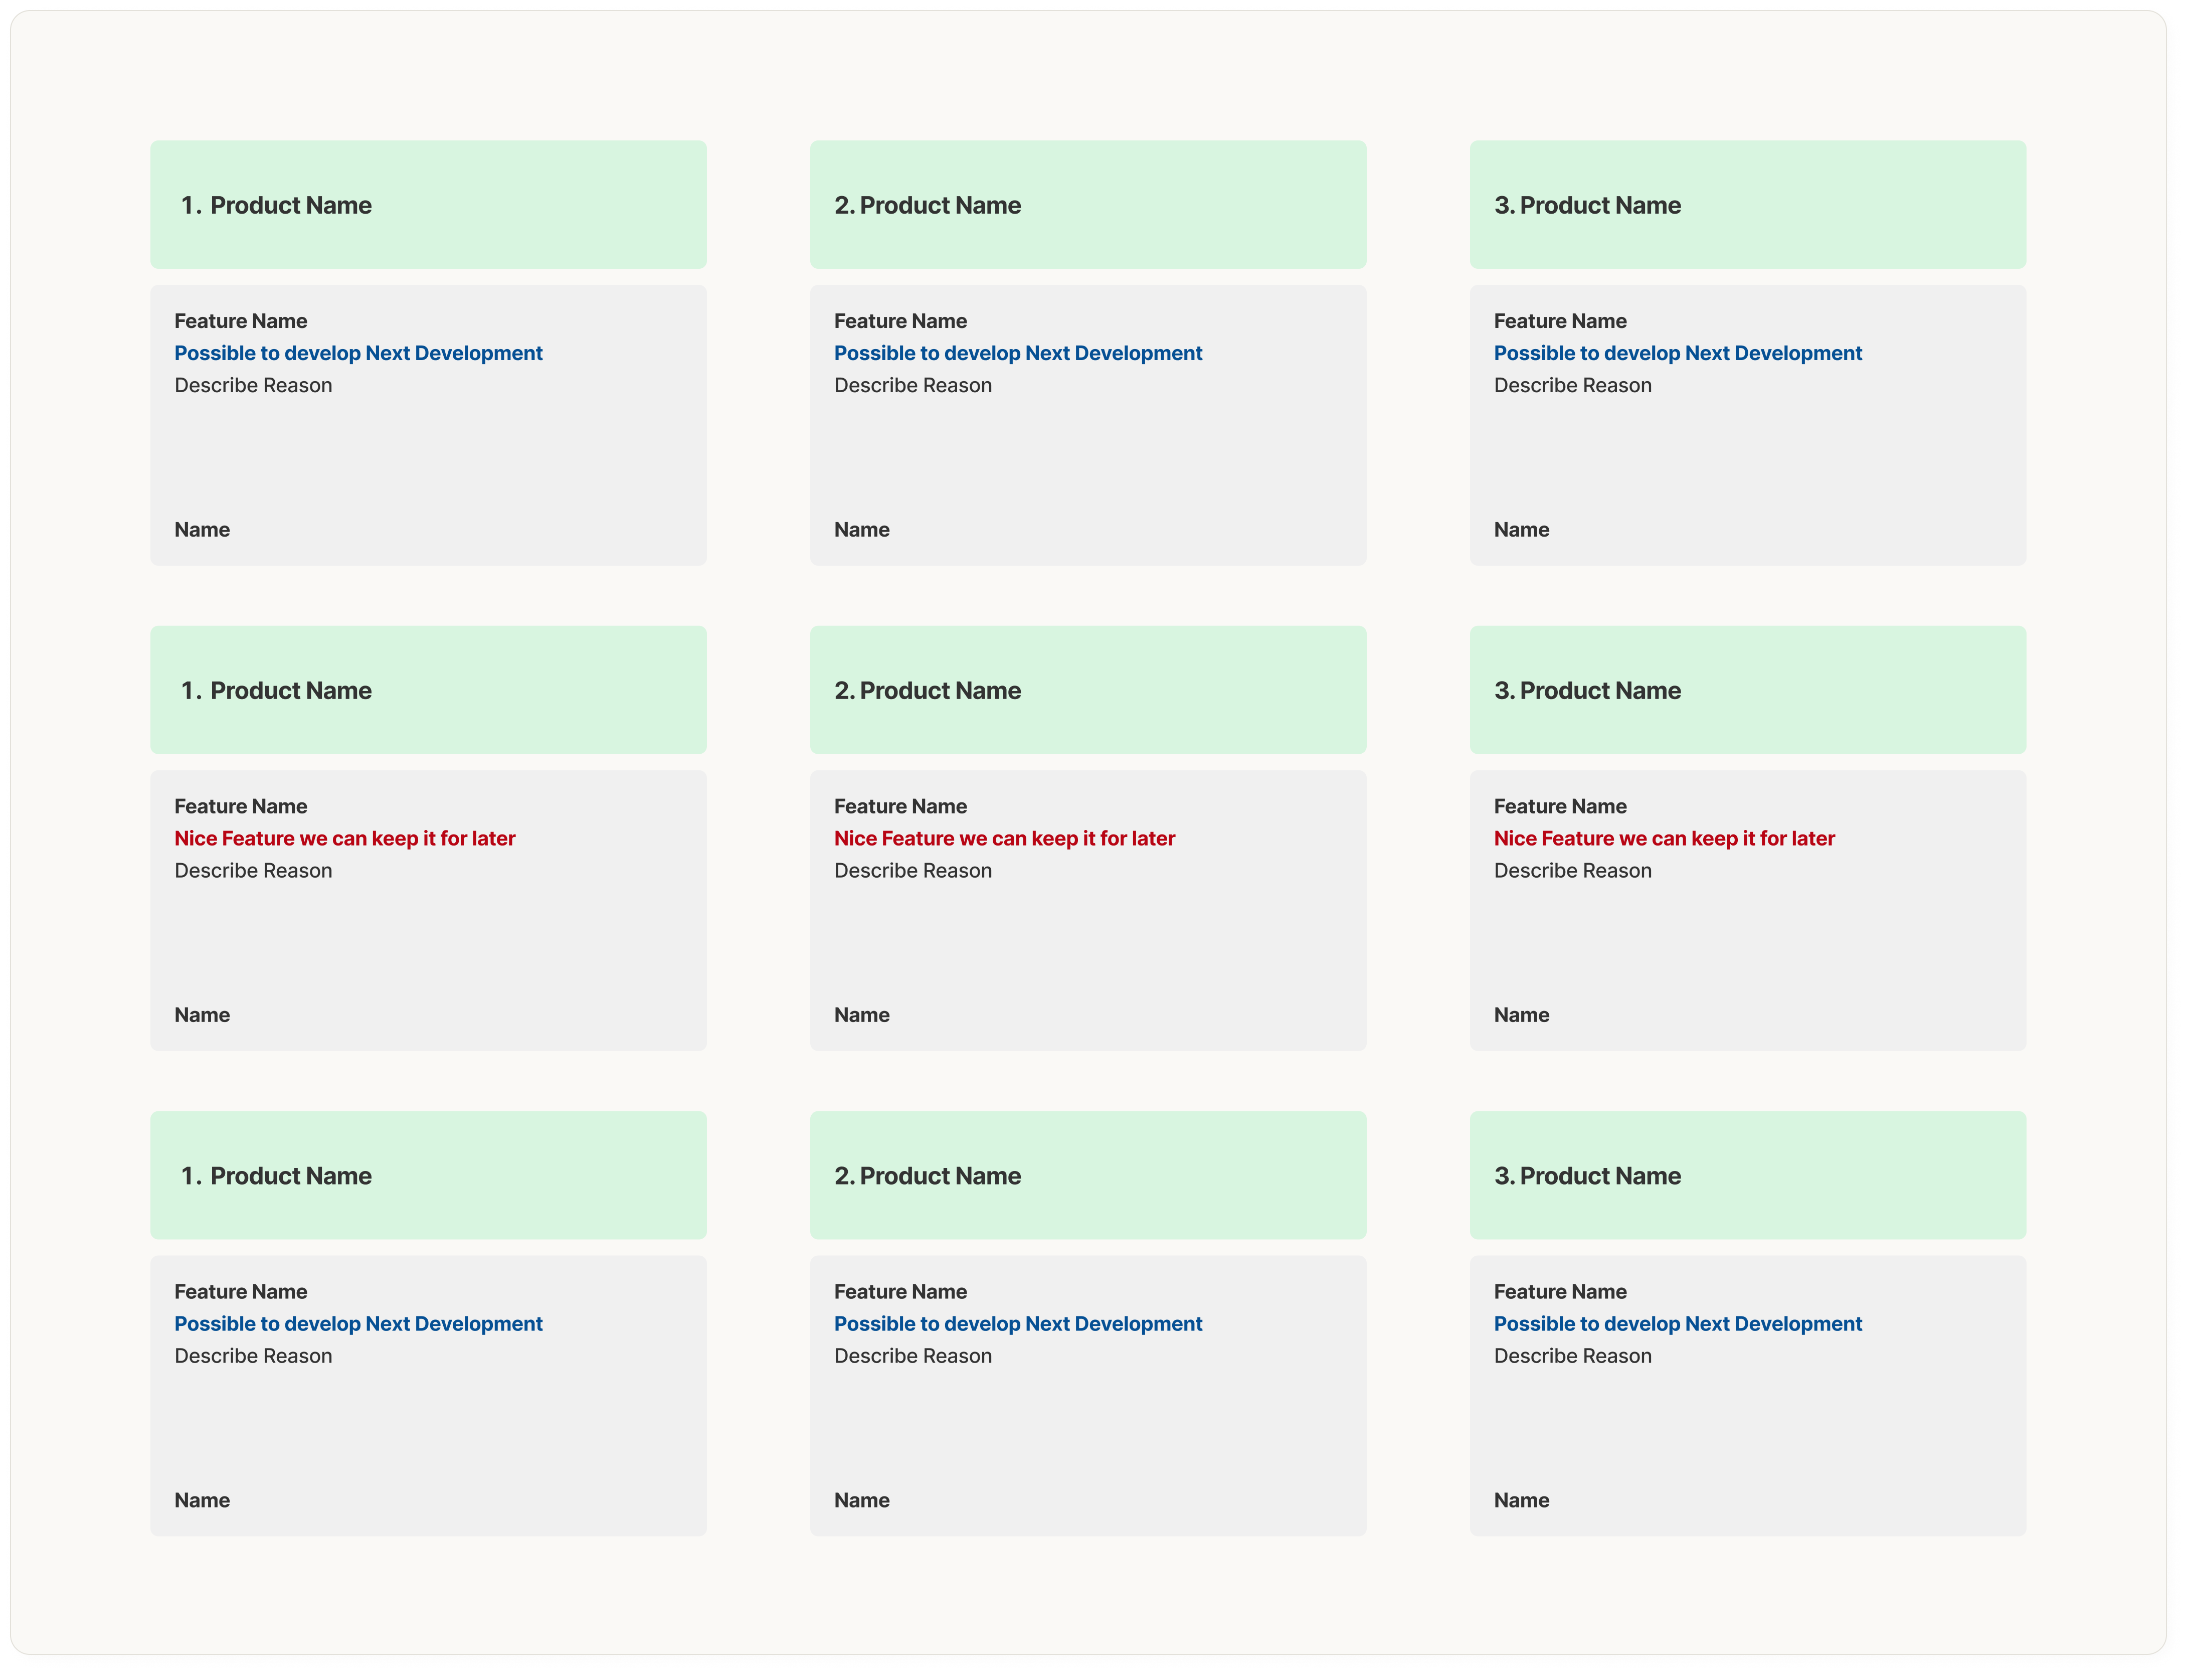Select the '2. Product Name' header above the red Nice Feature card
Viewport: 2187px width, 1675px height.
click(x=1087, y=690)
